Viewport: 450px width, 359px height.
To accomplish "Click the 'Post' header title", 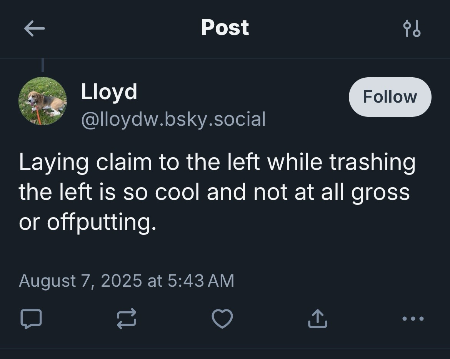I will [225, 28].
